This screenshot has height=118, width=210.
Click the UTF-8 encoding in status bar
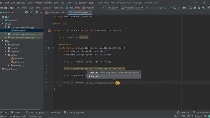tap(190, 116)
